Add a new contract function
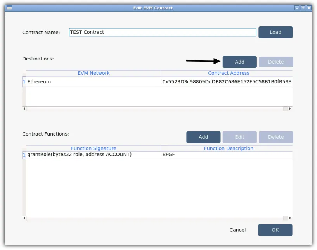 [203, 137]
